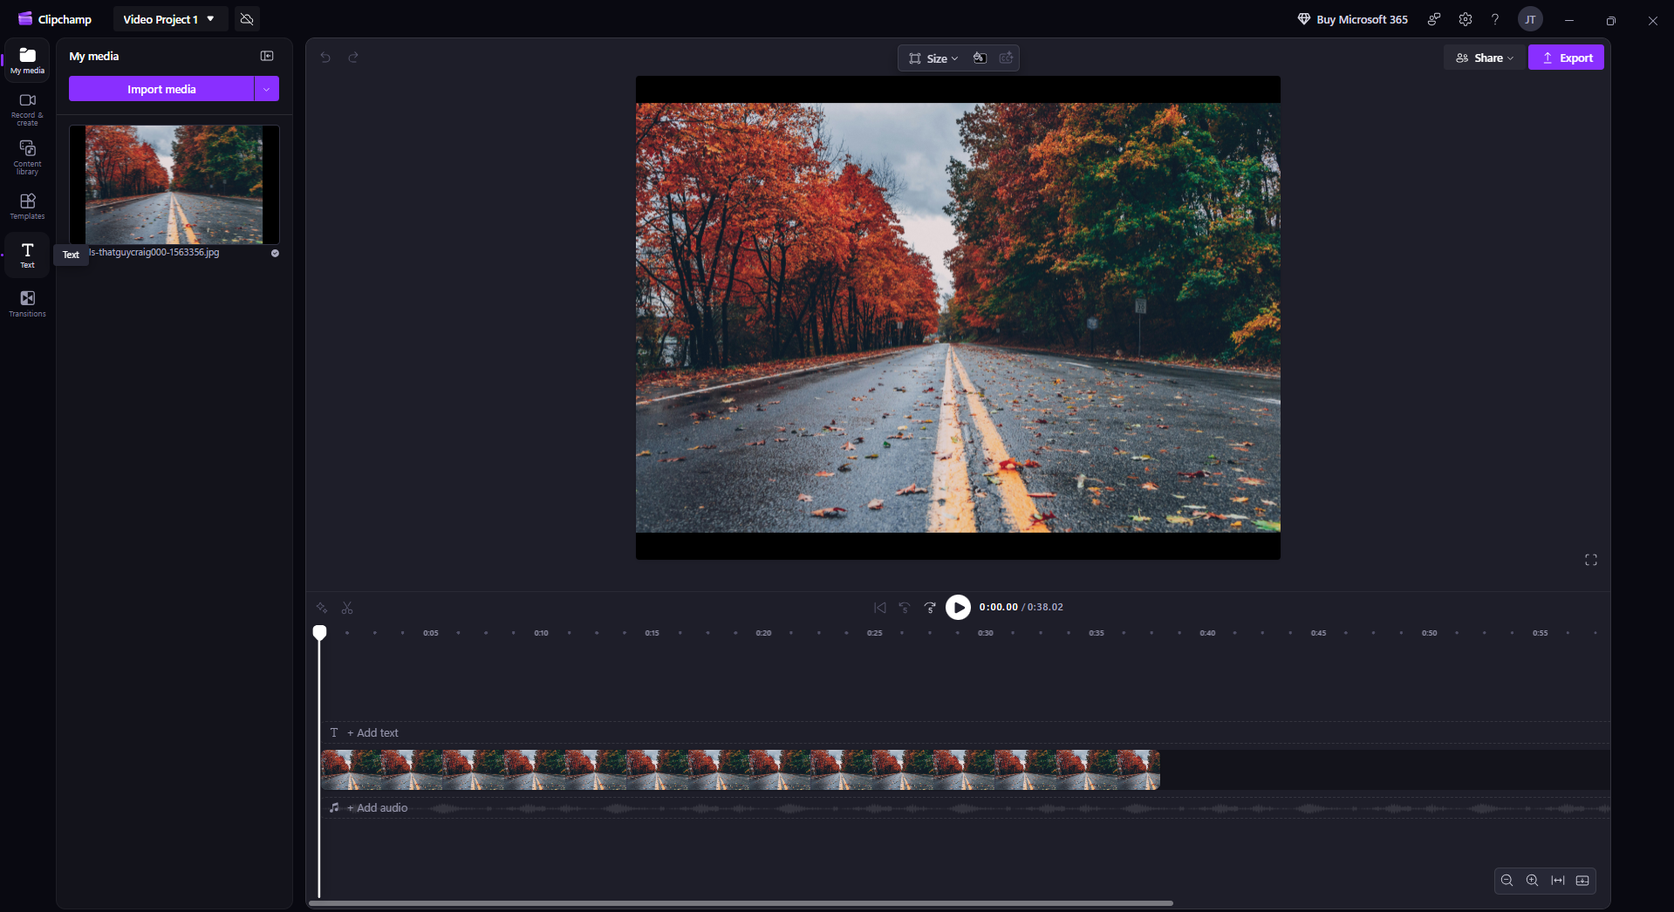Zoom out the timeline
1674x912 pixels.
1507,881
